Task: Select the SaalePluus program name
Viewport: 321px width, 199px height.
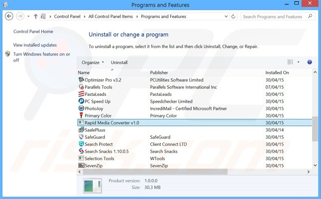Action: (95, 130)
